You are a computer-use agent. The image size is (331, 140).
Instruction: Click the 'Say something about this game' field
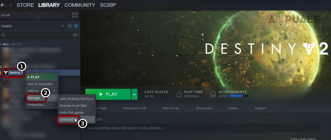point(203,128)
